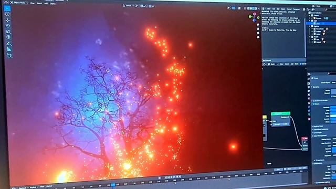
Task: Select the Annotate pencil tool
Action: tap(9, 44)
